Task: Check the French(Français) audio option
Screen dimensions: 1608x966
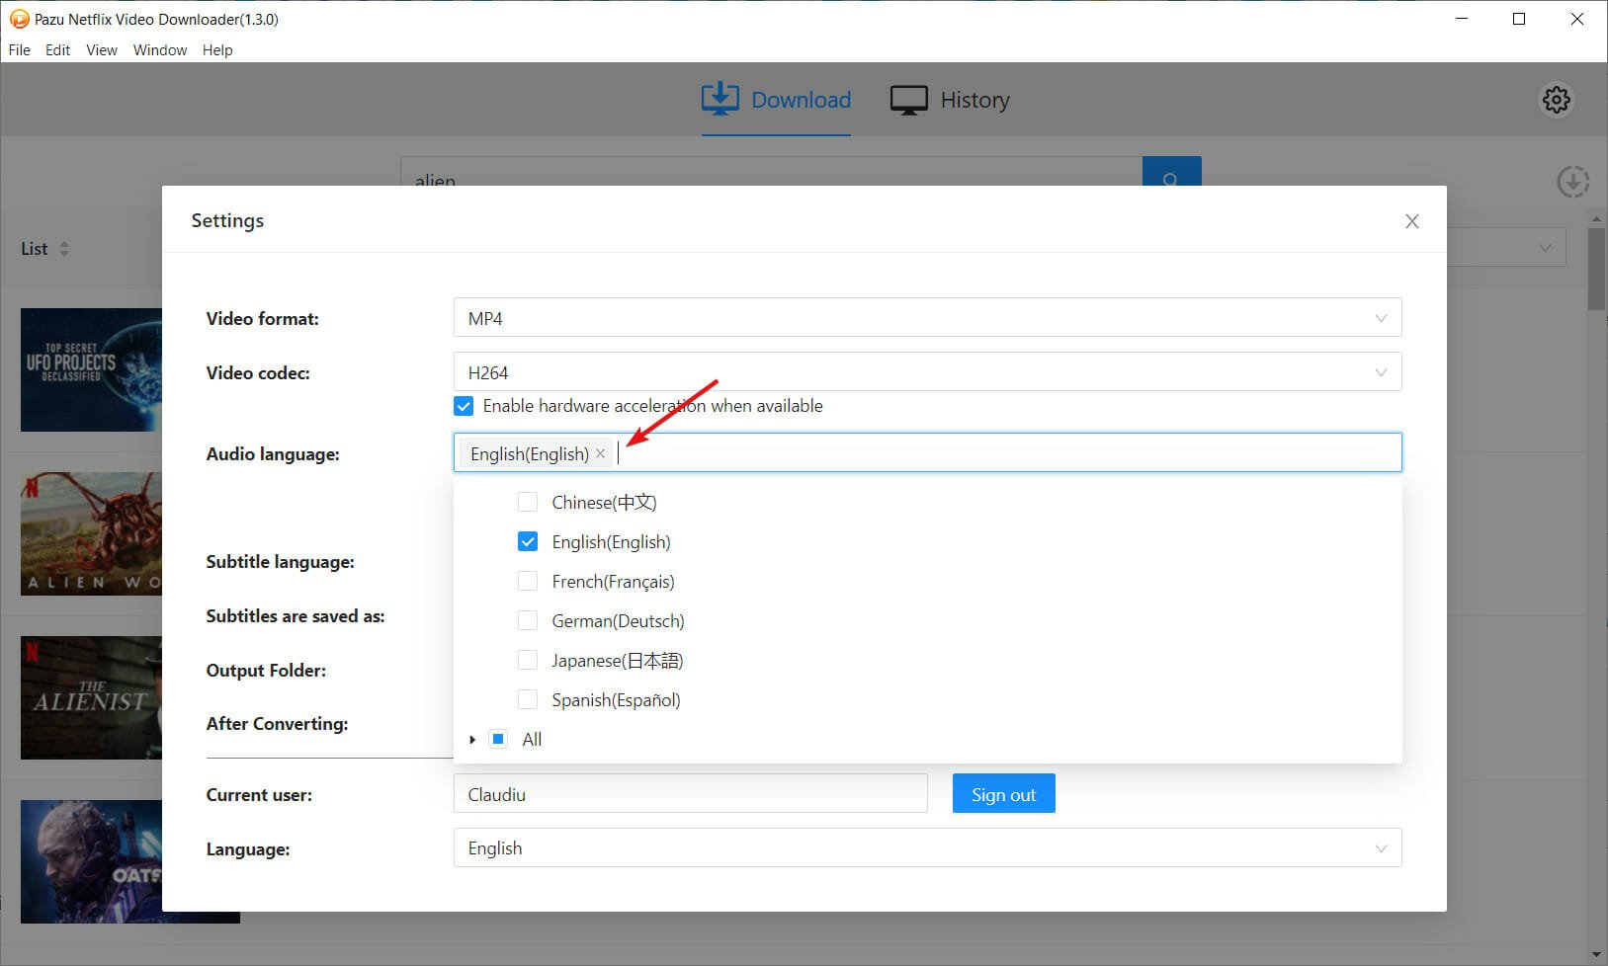Action: click(x=528, y=581)
